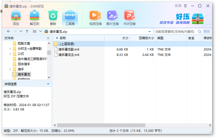
Task: Sort by 压缩后大小 column header
Action: [x=143, y=38]
